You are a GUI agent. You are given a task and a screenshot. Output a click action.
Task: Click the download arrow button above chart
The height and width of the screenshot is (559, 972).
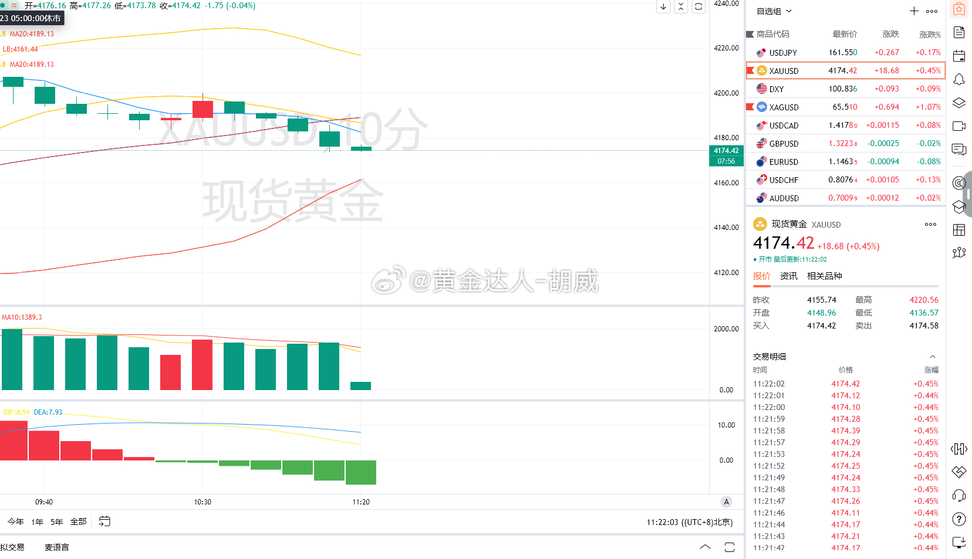click(663, 7)
